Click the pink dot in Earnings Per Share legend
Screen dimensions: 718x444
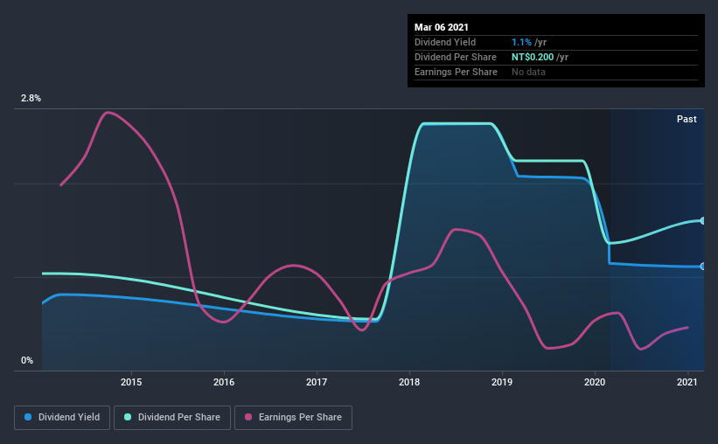(x=248, y=417)
